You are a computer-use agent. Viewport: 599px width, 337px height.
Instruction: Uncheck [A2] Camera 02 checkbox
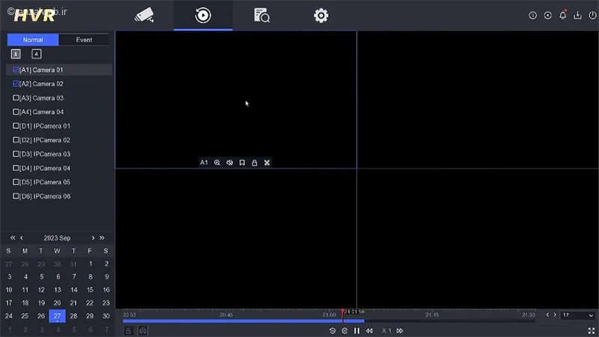pos(16,84)
